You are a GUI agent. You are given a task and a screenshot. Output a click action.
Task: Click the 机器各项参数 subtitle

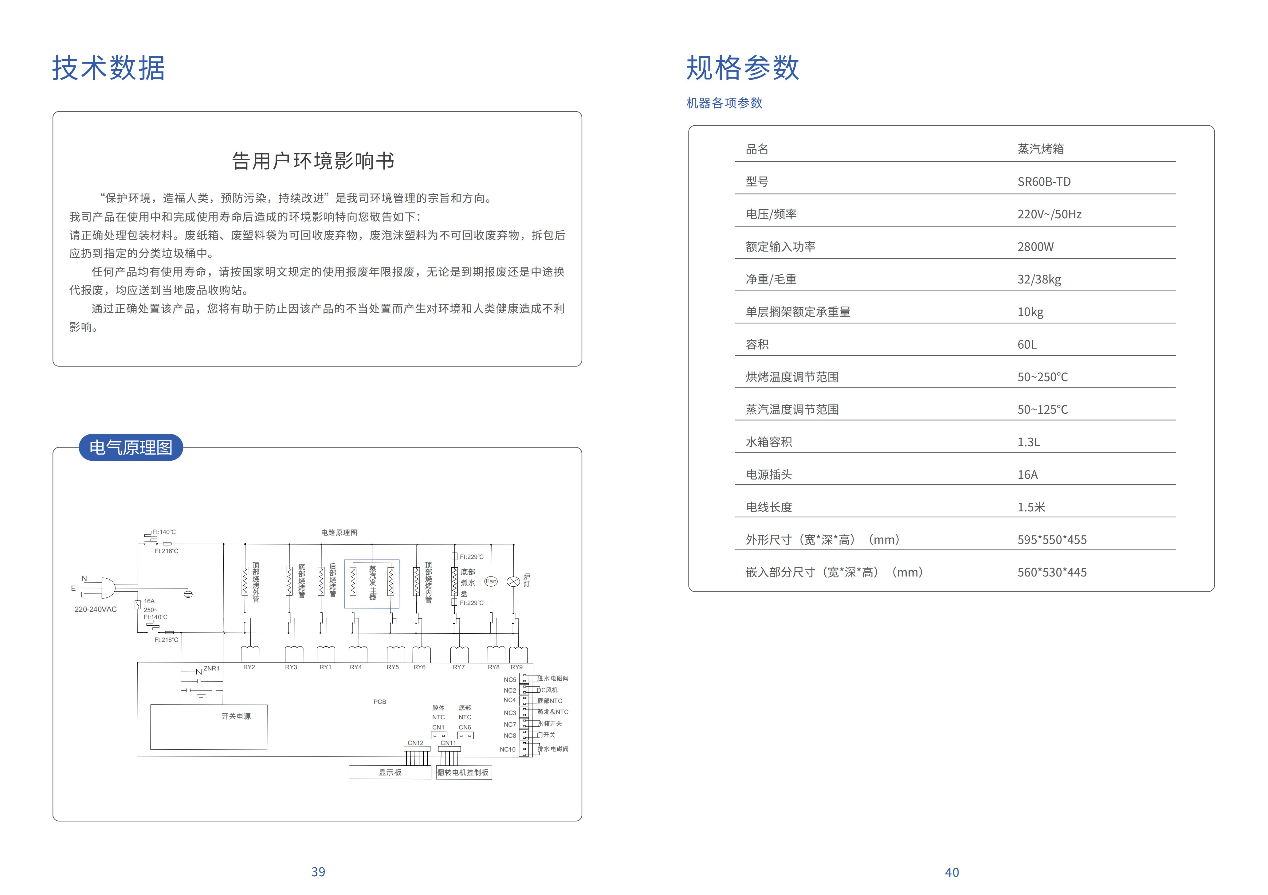(x=724, y=103)
